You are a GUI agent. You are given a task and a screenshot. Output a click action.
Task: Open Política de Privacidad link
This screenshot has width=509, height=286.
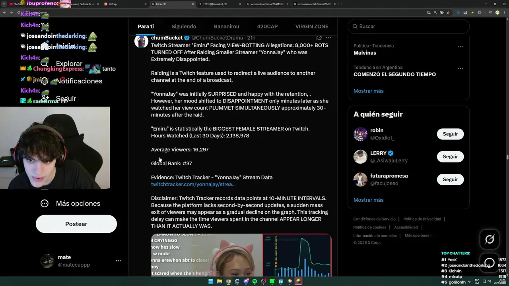pyautogui.click(x=422, y=219)
